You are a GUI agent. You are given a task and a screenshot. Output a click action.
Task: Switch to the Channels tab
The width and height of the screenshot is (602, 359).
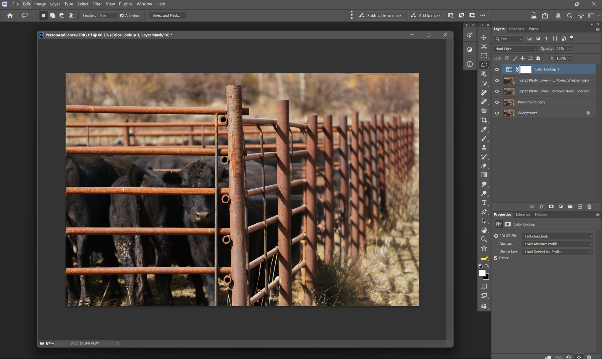point(516,29)
